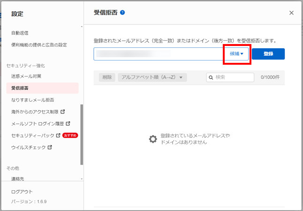Click the email address or domain input field

[157, 54]
